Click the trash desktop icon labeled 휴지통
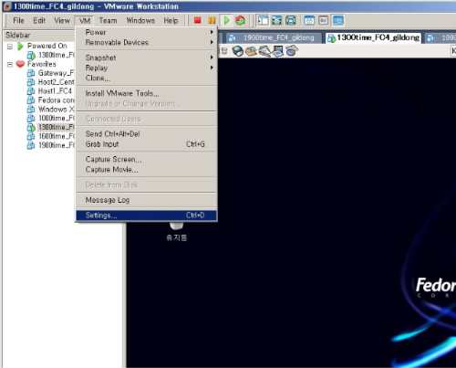Screen dimensions: 456x368 (176, 231)
